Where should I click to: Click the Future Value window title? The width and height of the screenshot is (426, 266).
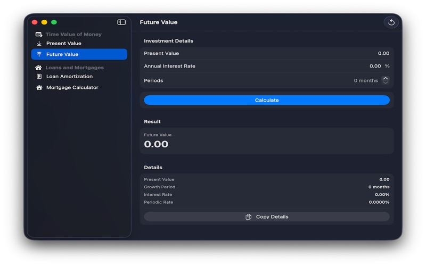point(159,22)
